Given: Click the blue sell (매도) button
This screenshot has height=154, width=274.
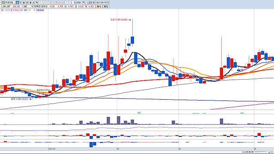Looking at the screenshot, I should (x=106, y=6).
